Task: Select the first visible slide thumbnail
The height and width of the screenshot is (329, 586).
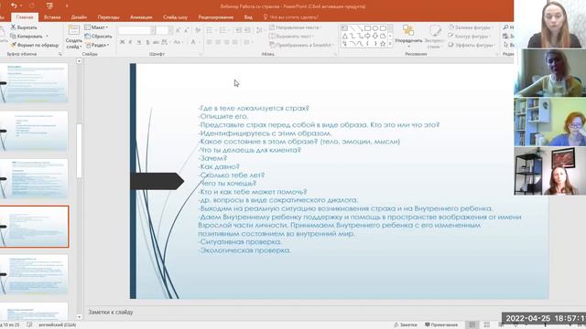Action: click(34, 82)
